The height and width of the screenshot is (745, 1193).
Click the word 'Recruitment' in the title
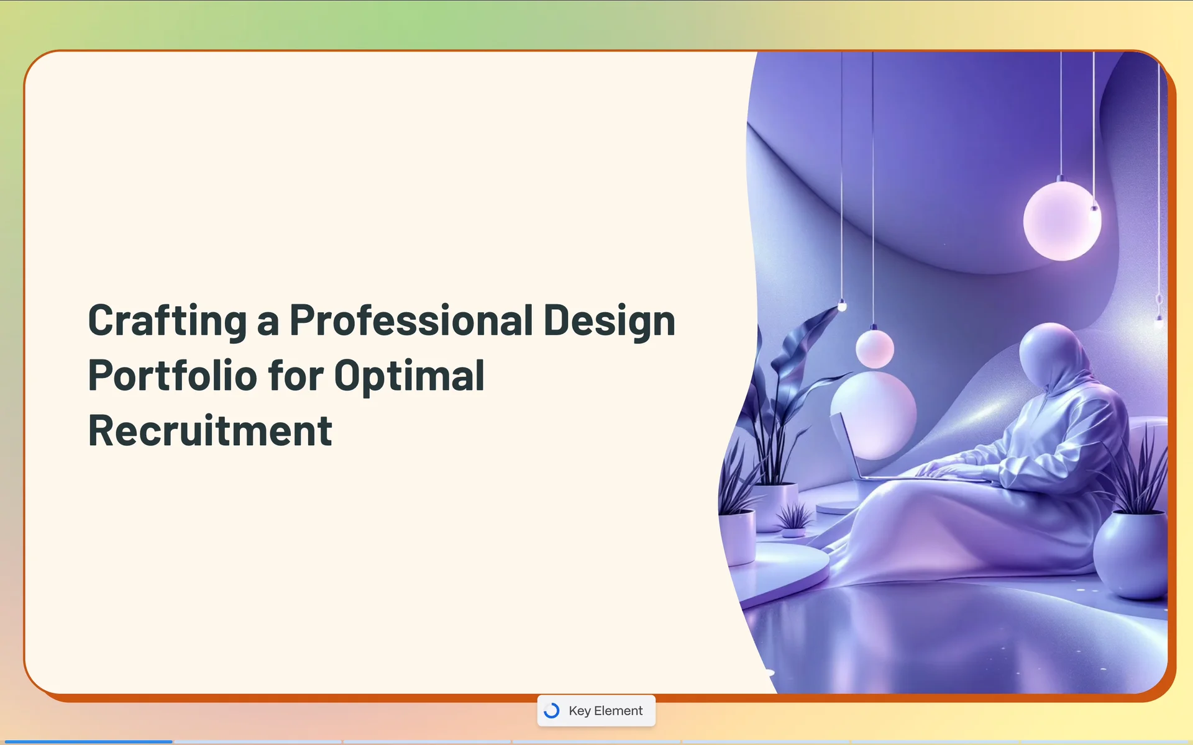pyautogui.click(x=210, y=431)
